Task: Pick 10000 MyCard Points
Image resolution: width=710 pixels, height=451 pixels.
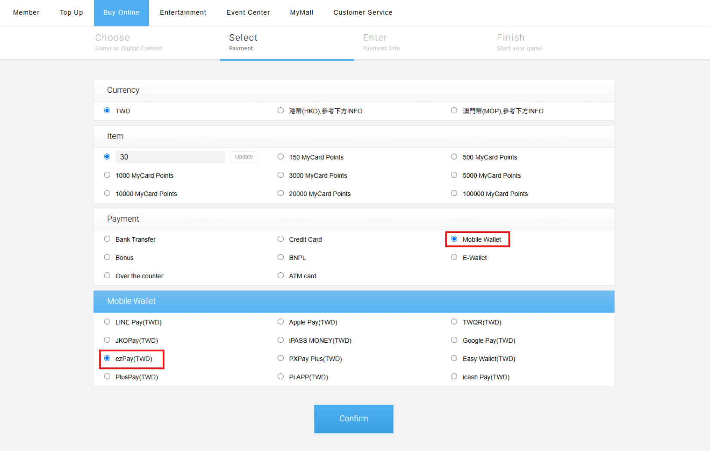Action: pos(107,193)
